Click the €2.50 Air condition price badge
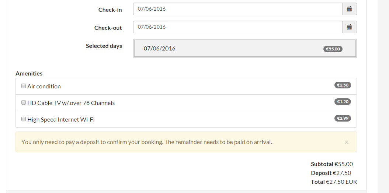The height and width of the screenshot is (193, 389). click(x=343, y=85)
